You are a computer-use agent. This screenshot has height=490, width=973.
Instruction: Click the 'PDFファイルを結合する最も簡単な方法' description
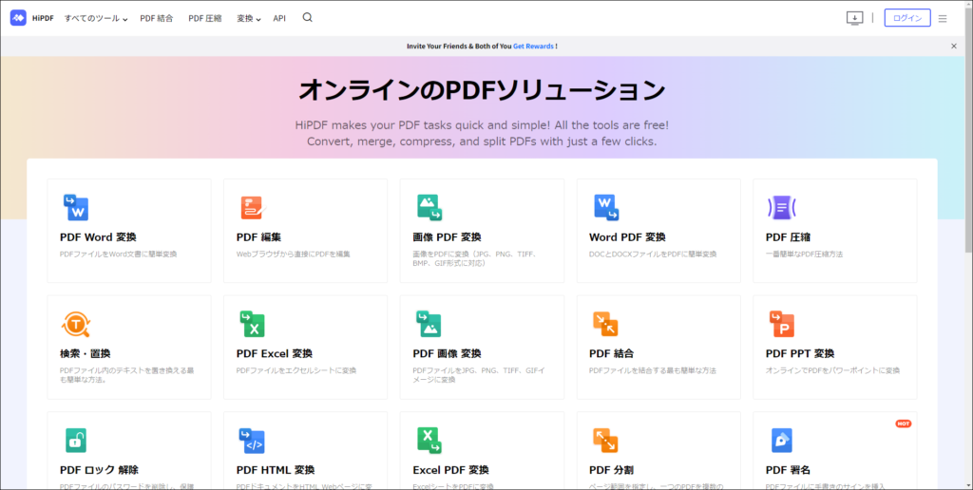[x=652, y=371]
